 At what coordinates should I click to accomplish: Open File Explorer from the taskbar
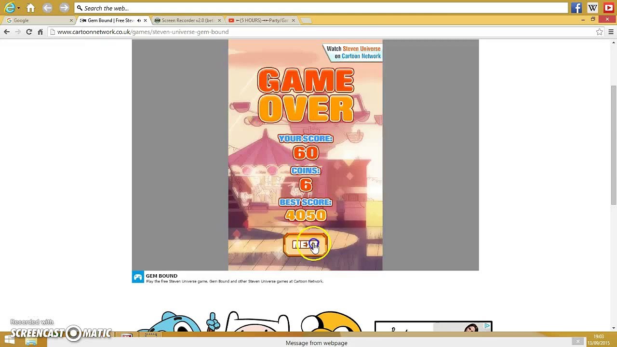click(x=31, y=341)
